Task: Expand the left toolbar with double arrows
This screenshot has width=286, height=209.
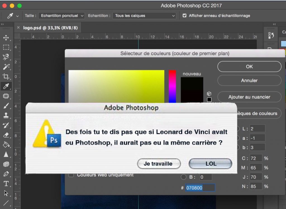Action: pyautogui.click(x=2, y=24)
